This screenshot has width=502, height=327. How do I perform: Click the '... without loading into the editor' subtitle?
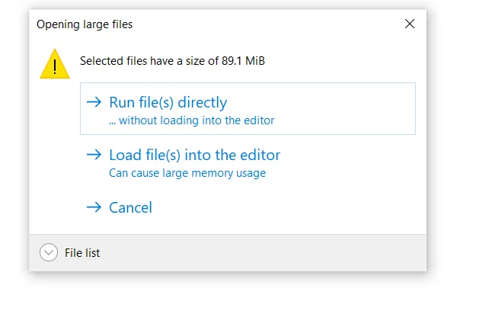tap(191, 120)
